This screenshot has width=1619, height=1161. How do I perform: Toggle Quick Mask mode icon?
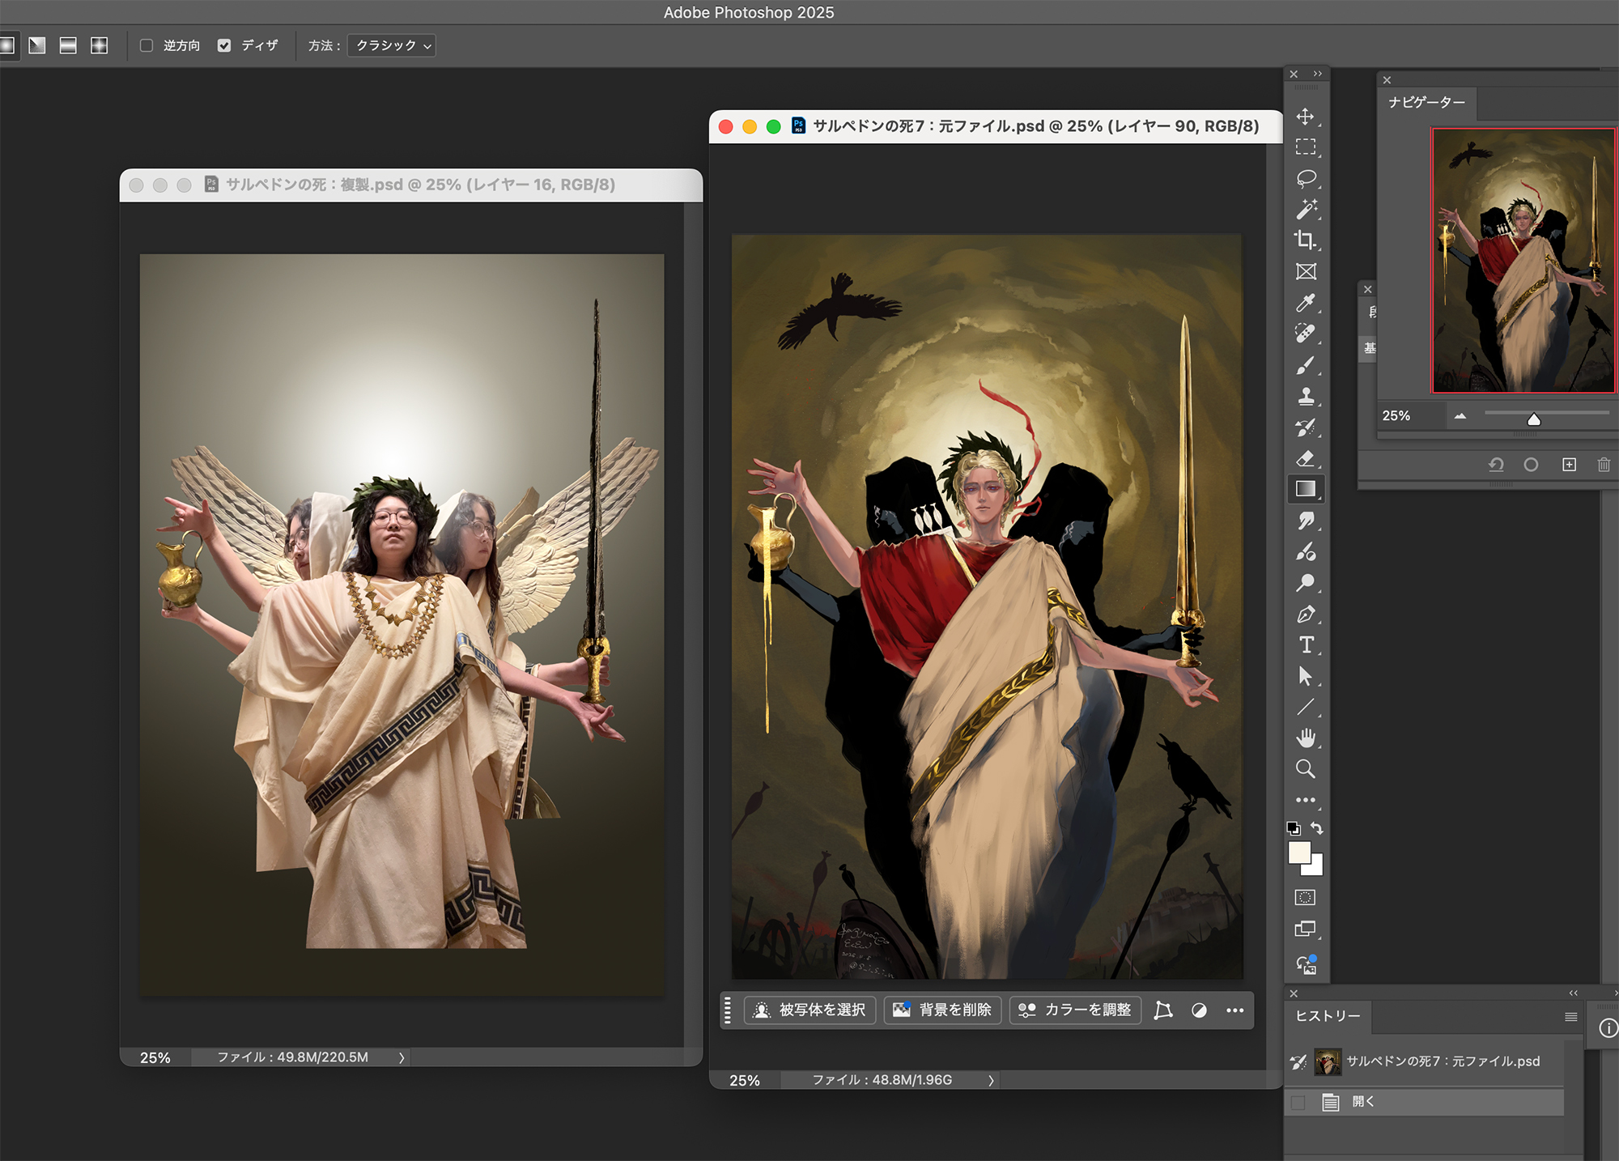(1305, 897)
